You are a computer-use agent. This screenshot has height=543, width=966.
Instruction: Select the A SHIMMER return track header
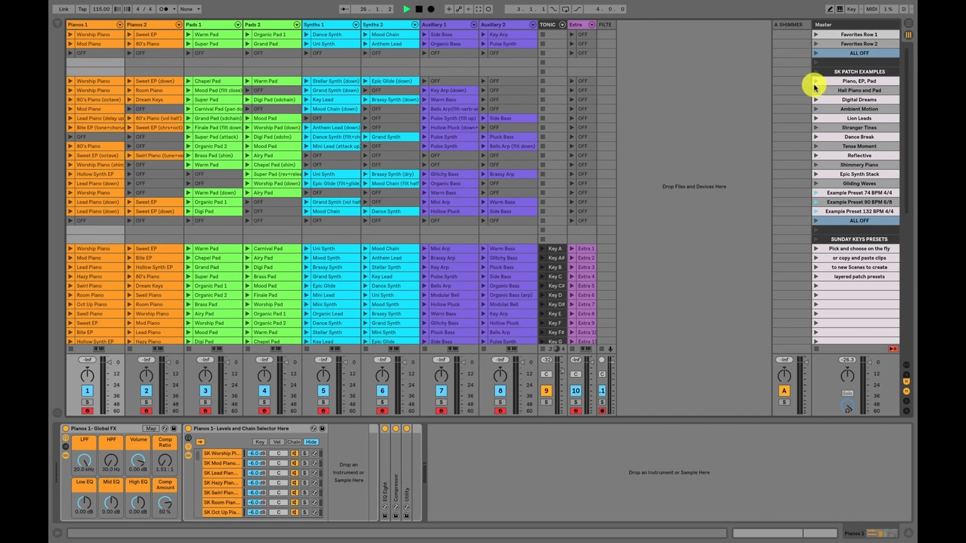[791, 25]
